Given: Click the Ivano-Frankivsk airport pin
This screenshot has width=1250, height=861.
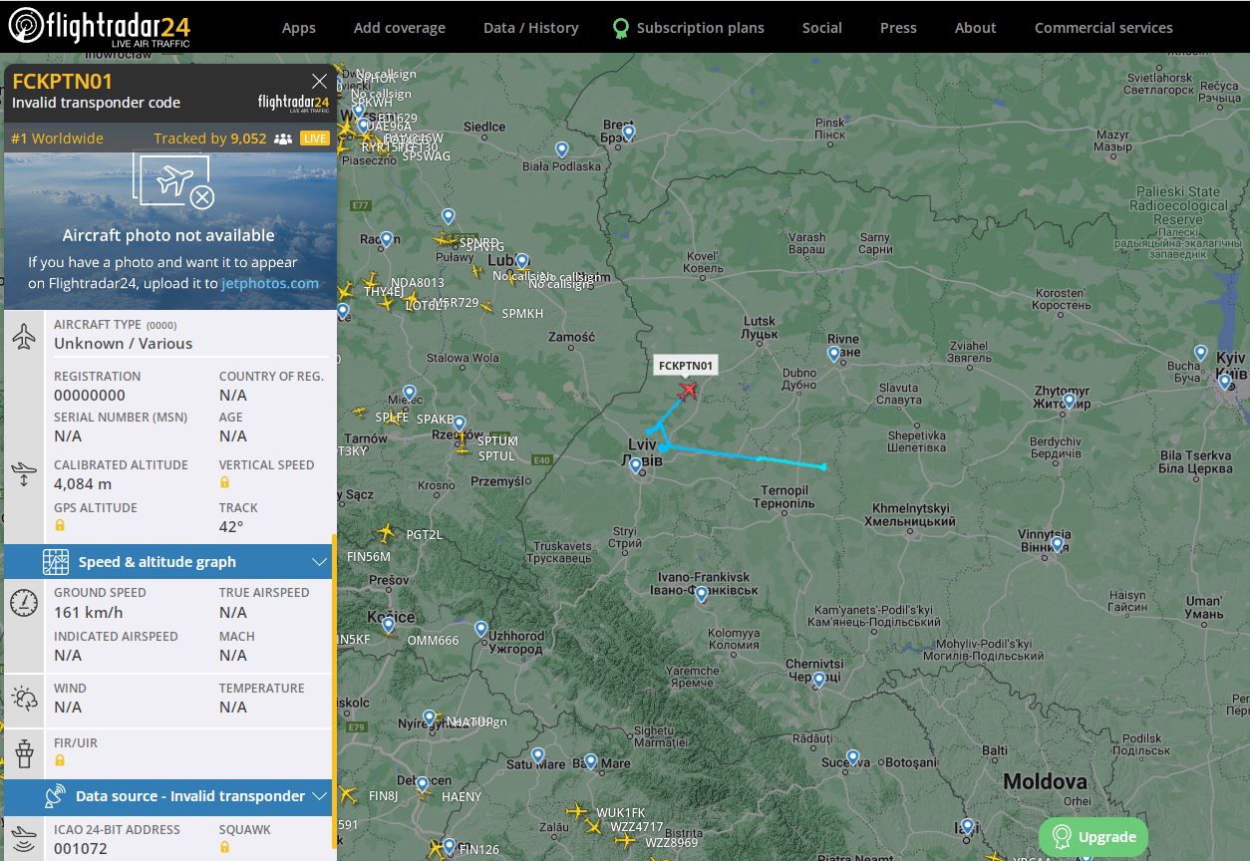Looking at the screenshot, I should tap(701, 595).
